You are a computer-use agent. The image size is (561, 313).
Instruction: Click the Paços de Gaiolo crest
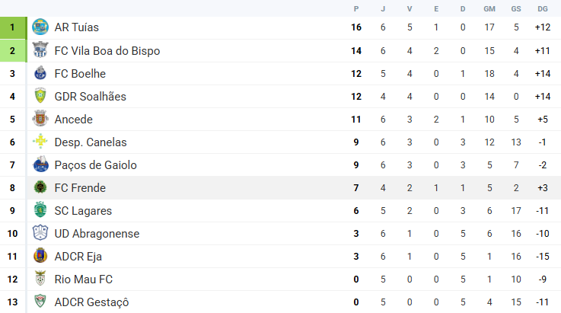(x=40, y=165)
